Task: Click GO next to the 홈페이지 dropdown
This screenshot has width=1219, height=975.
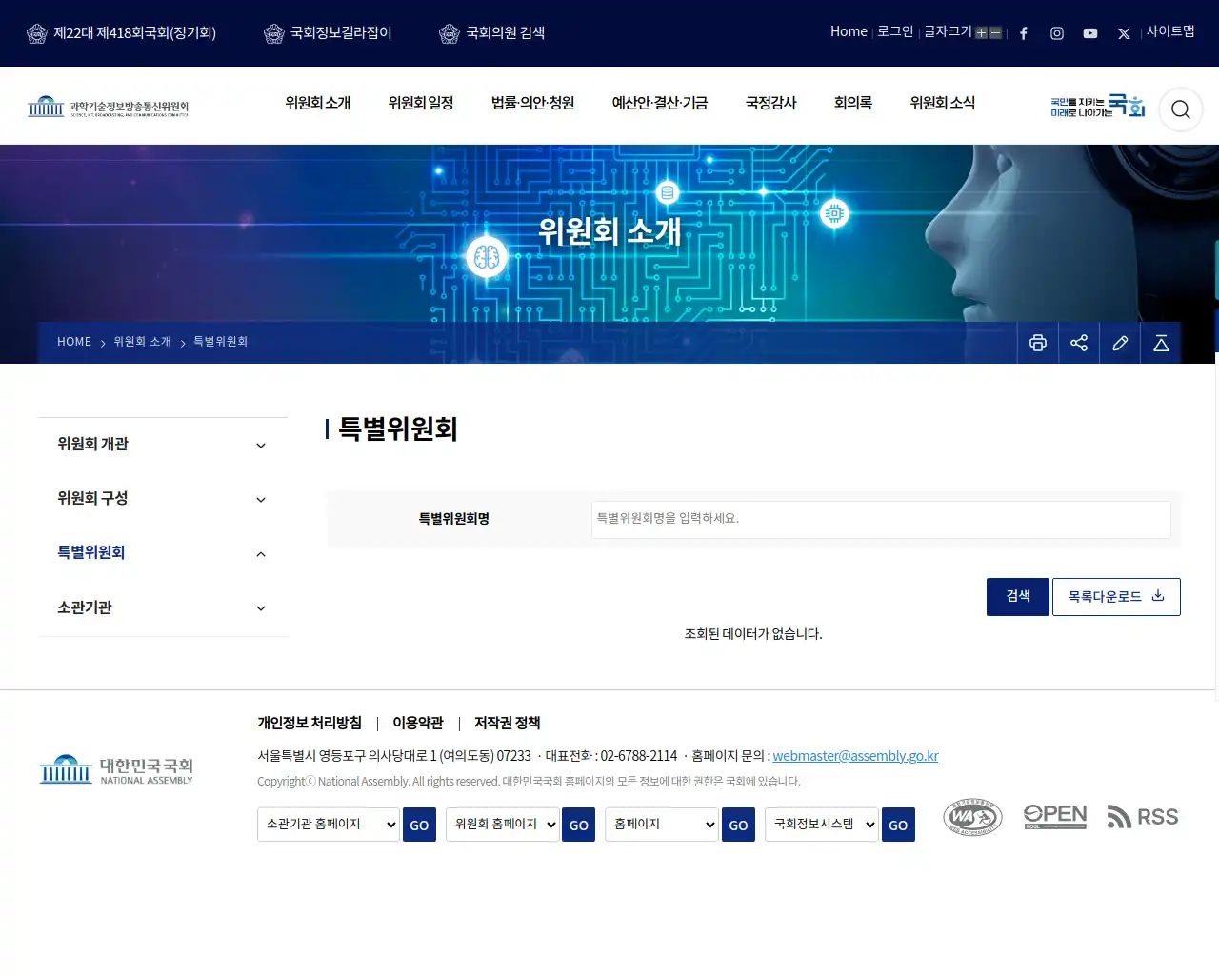Action: pyautogui.click(x=738, y=825)
